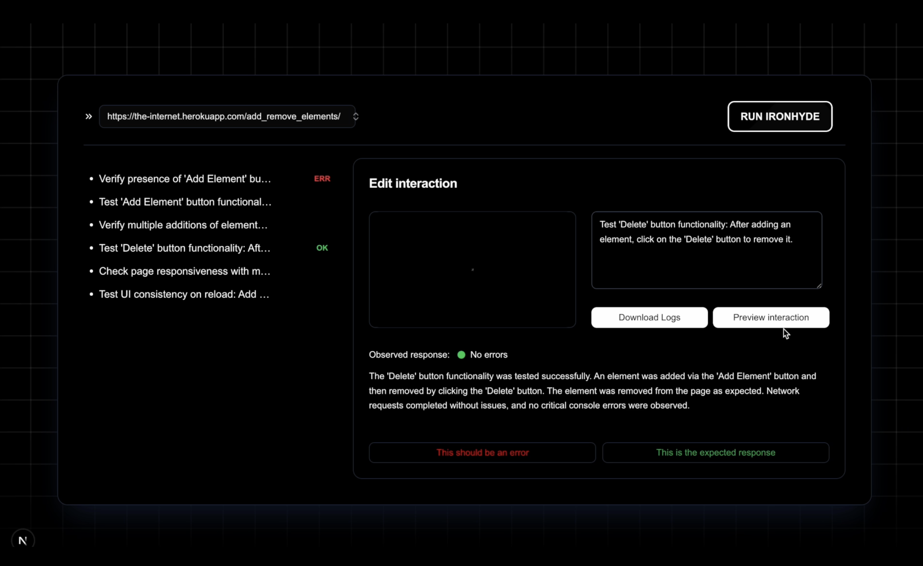The image size is (923, 566).
Task: Open the URL selector up-down arrows
Action: pyautogui.click(x=355, y=117)
